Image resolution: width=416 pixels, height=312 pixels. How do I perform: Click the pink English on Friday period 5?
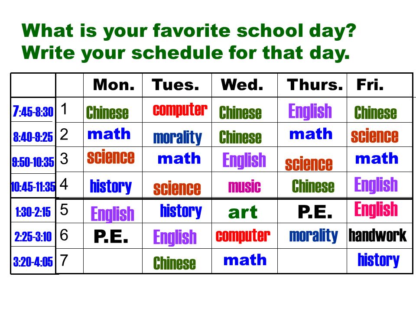tap(376, 209)
